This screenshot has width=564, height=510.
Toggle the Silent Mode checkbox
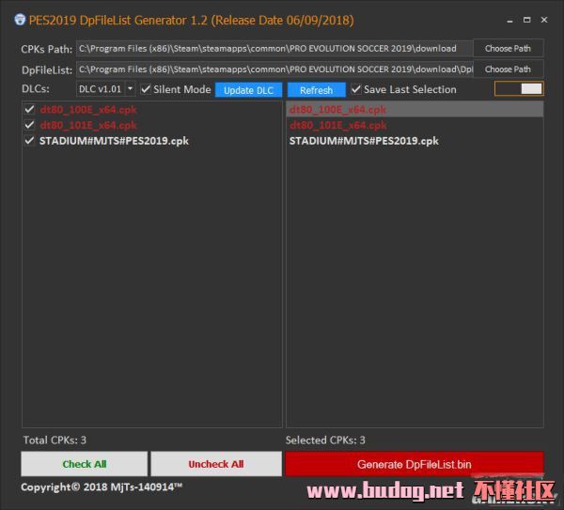click(146, 89)
